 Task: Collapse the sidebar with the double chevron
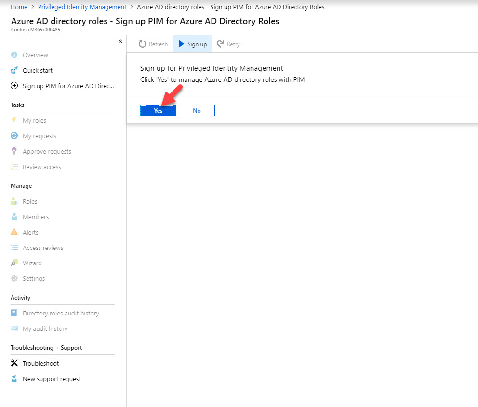pyautogui.click(x=120, y=41)
